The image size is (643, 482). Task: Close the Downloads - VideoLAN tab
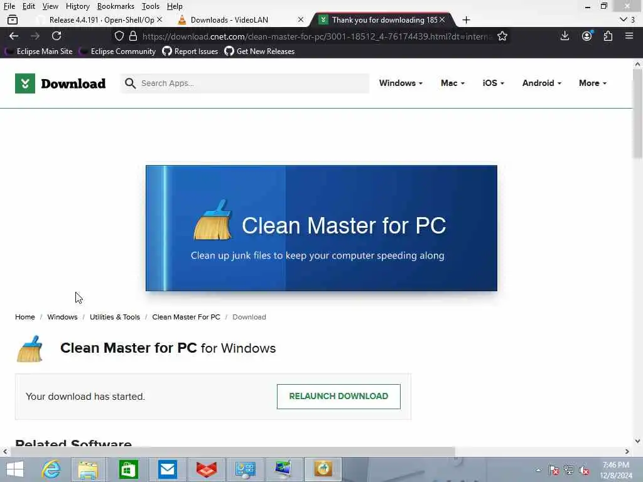(x=301, y=19)
